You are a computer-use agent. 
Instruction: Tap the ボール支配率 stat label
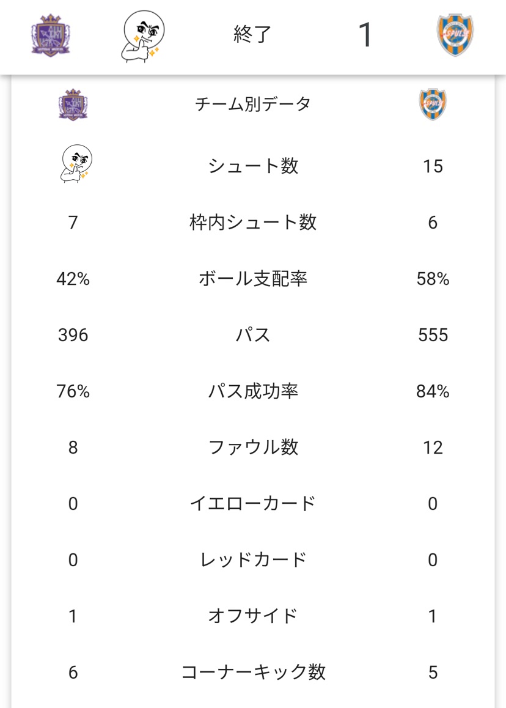click(x=253, y=279)
